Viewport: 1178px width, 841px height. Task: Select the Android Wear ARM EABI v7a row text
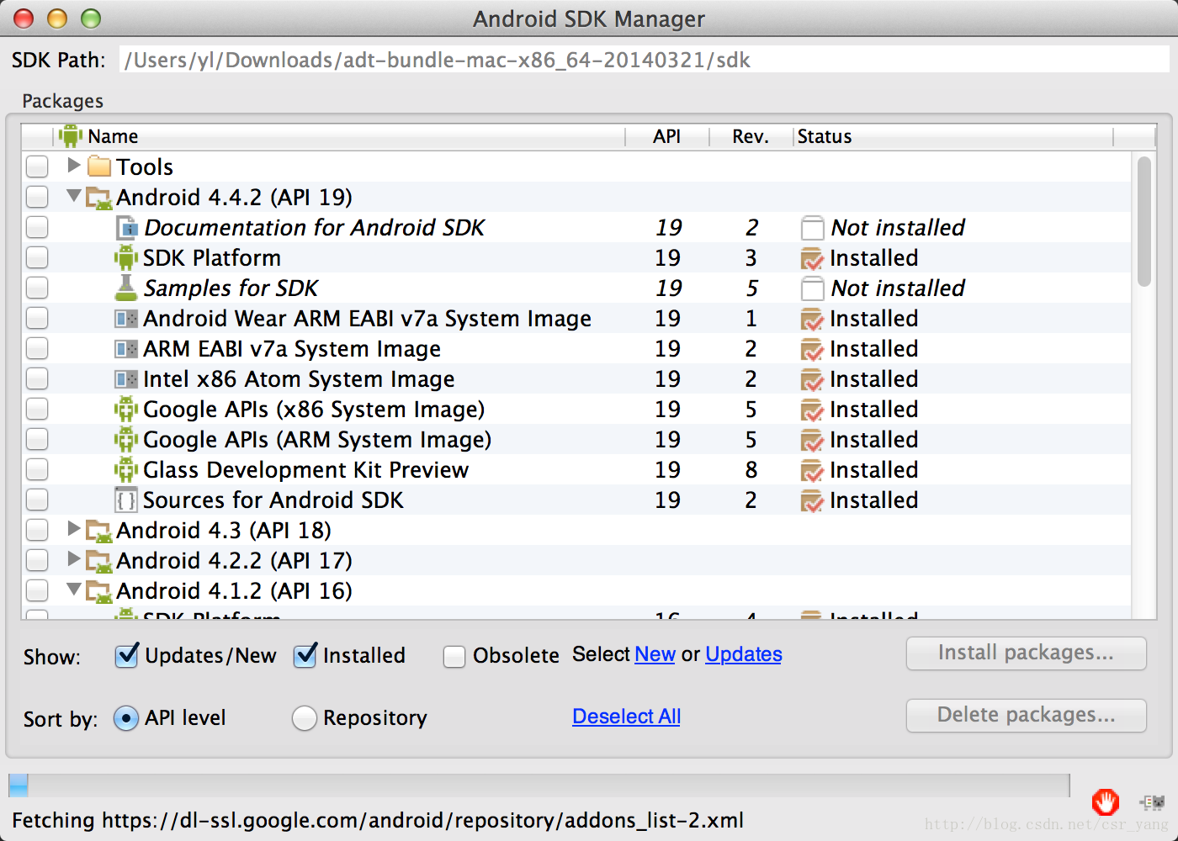[367, 319]
